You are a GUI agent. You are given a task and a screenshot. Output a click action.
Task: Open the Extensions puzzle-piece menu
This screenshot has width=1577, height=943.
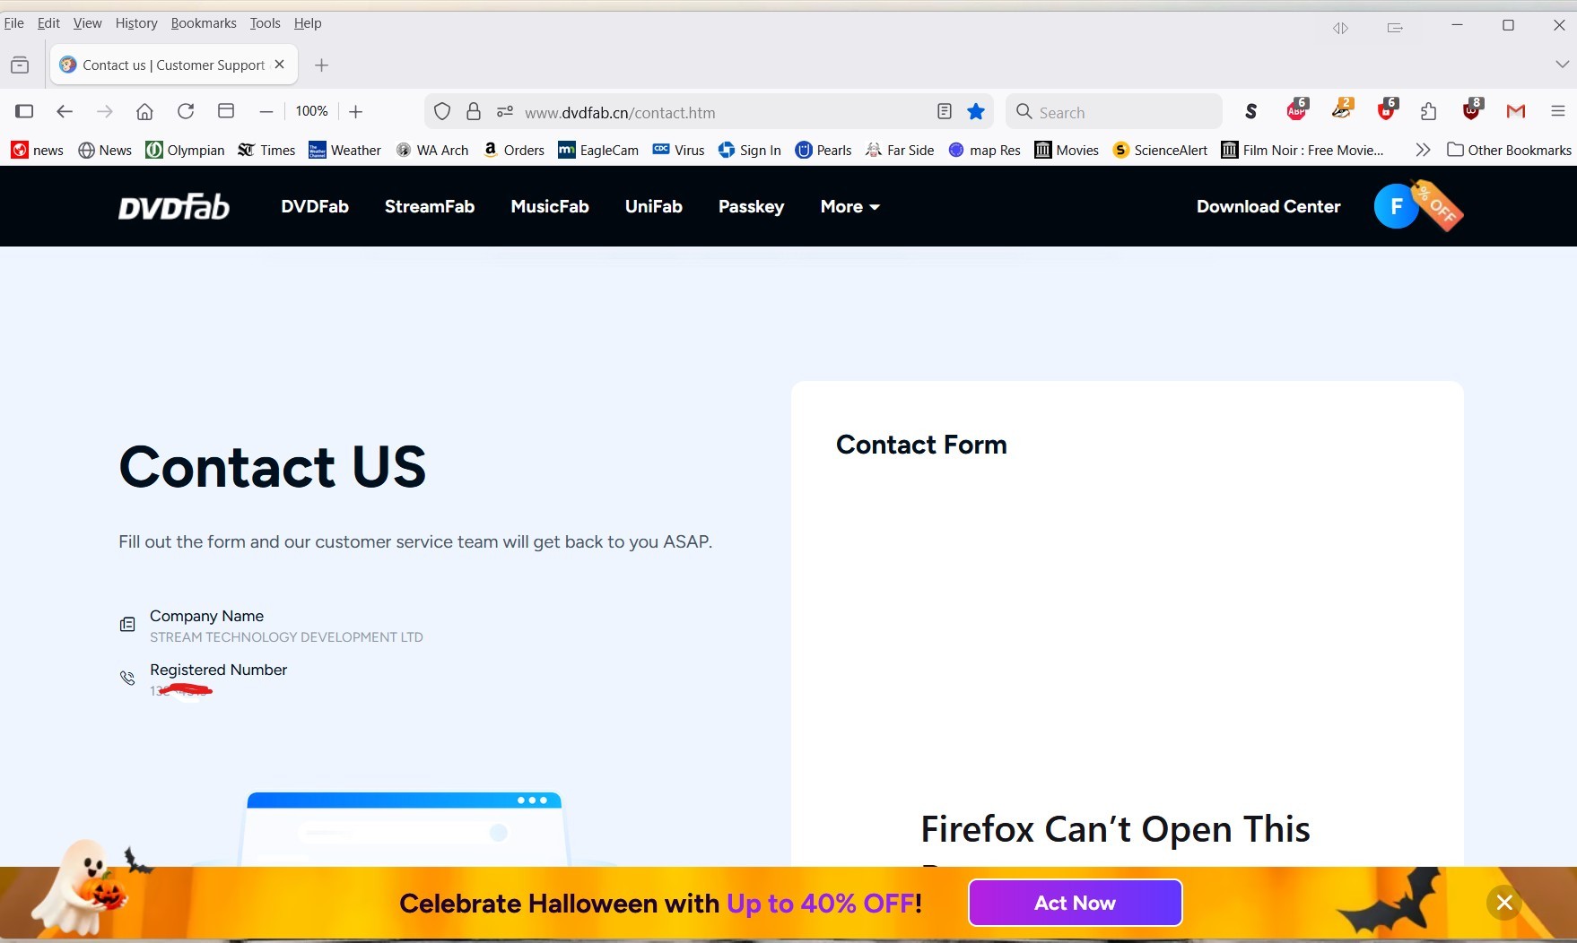[1429, 111]
